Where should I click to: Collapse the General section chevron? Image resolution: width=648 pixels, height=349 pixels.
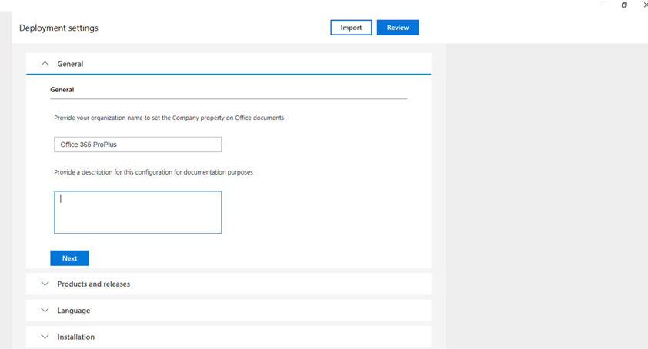coord(45,64)
